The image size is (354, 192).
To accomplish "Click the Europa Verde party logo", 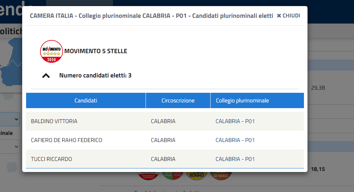I will pyautogui.click(x=172, y=176).
